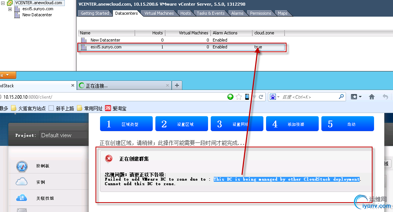Click the 'true' cloud.zone value cell
Image resolution: width=393 pixels, height=212 pixels.
[x=258, y=47]
